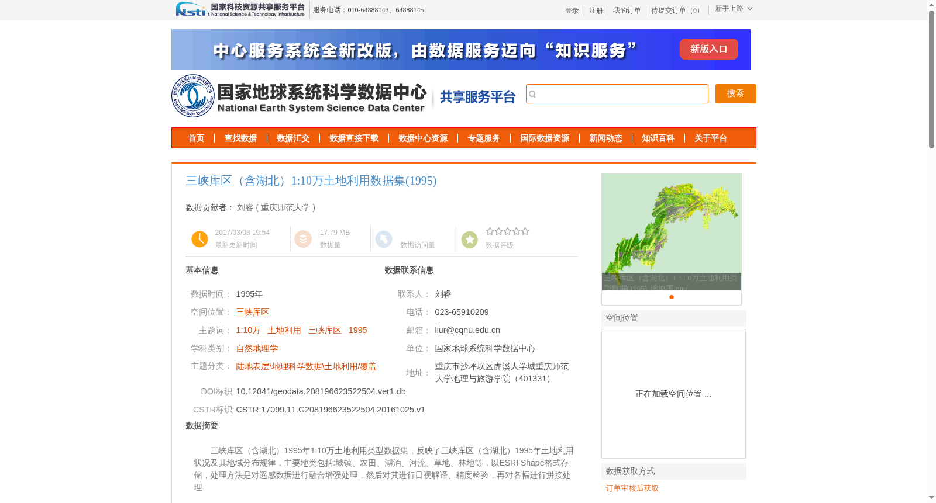Open the 首页 menu item
936x503 pixels.
(196, 138)
